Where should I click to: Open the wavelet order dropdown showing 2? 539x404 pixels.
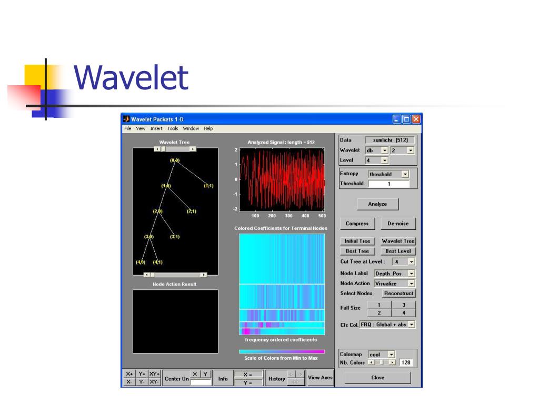[x=402, y=150]
